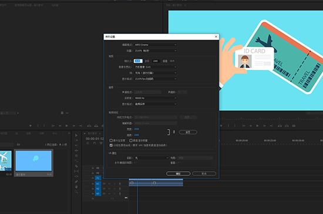The image size is (323, 214).
Task: Click the Overwrite icon in Source monitor
Action: click(96, 125)
